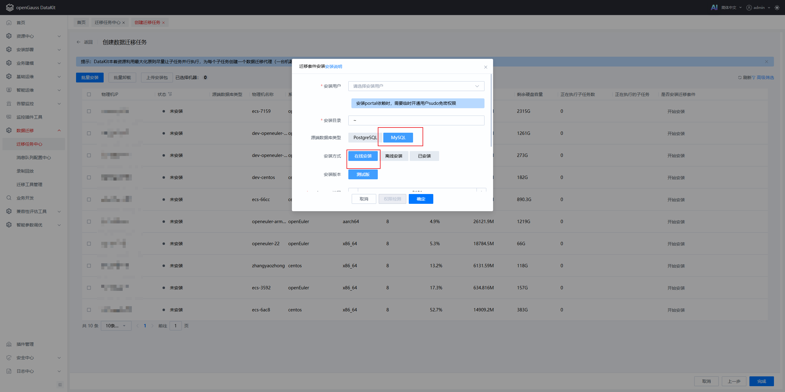Open the page size dropdown 10条
Viewport: 785px width, 392px height.
point(116,326)
